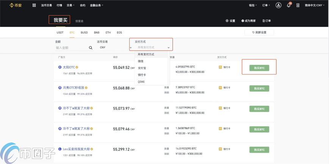Select the BTC coin tab

pyautogui.click(x=72, y=33)
